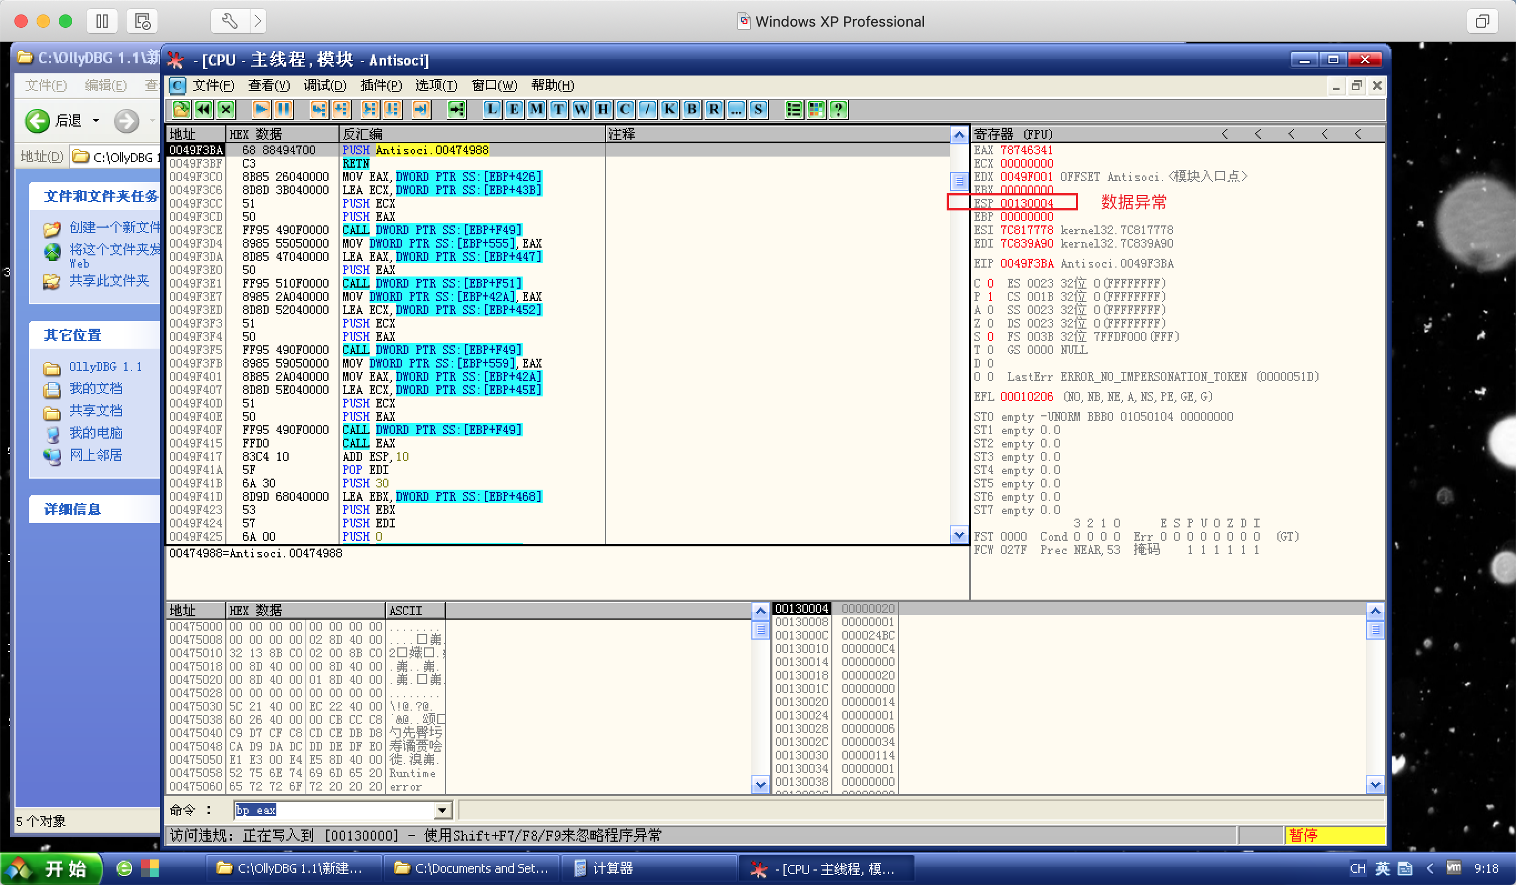Open the command line history dropdown
Image resolution: width=1516 pixels, height=885 pixels.
442,811
